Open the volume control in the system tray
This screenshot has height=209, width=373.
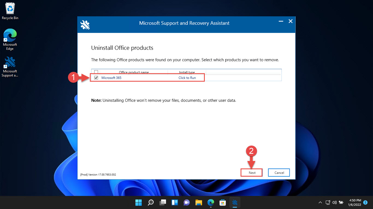334,202
